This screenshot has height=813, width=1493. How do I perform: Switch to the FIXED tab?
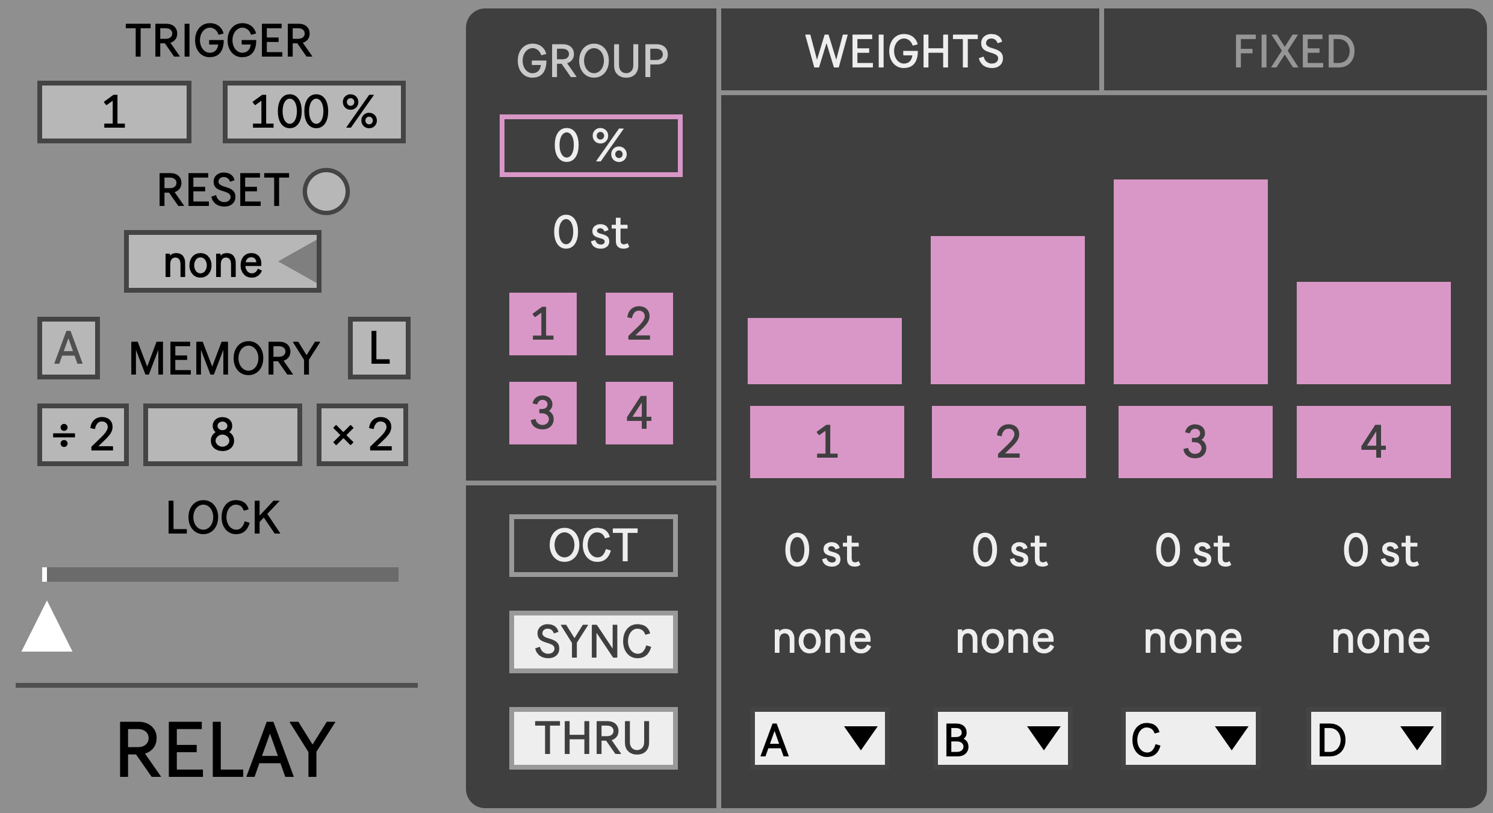point(1295,51)
